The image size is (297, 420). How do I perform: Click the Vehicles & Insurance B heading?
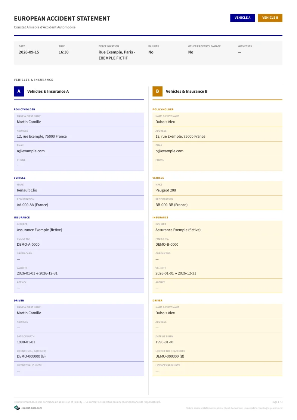(x=186, y=91)
